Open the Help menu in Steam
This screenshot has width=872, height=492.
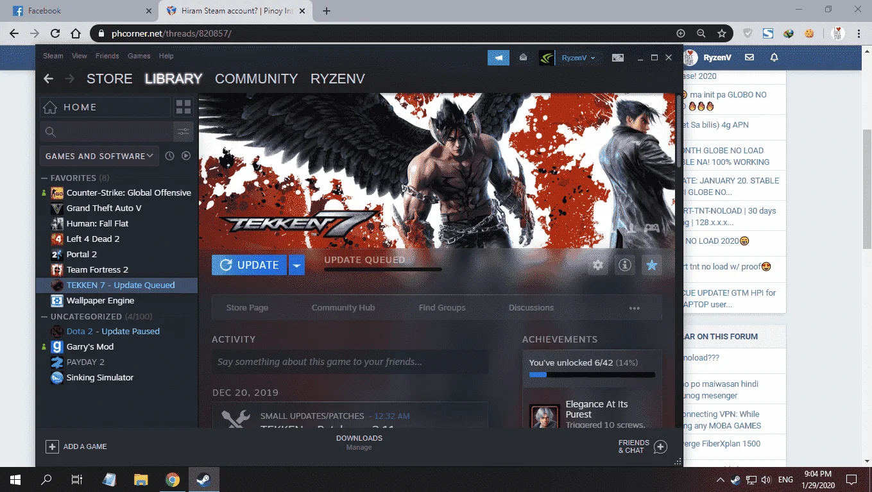[166, 56]
